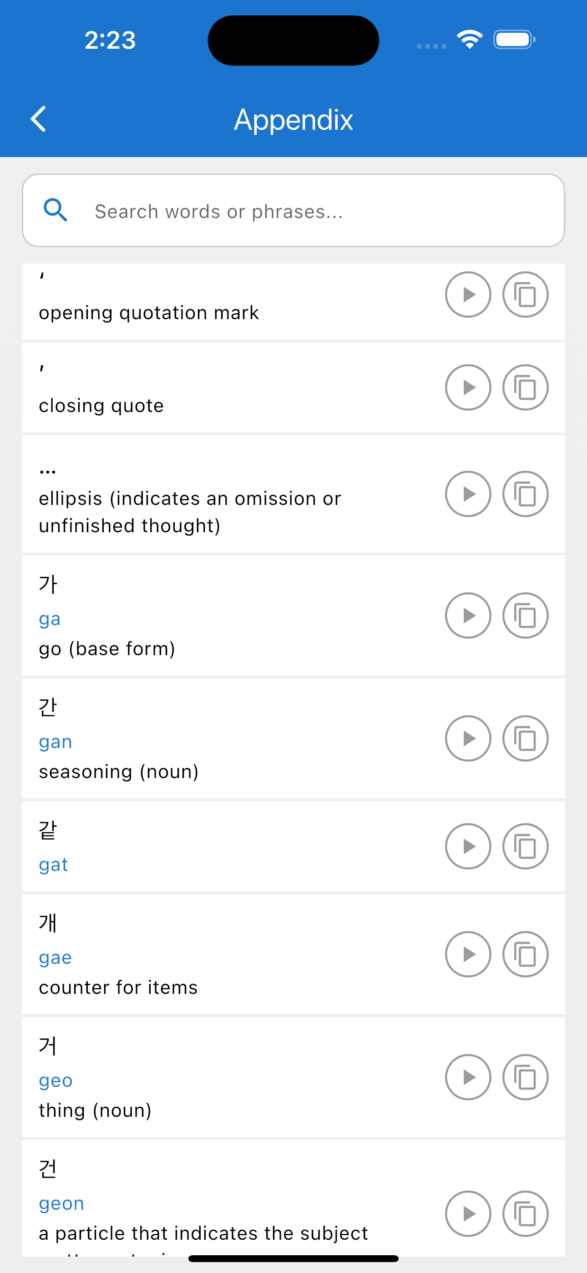Image resolution: width=587 pixels, height=1273 pixels.
Task: Focus the Search words or phrases field
Action: [x=293, y=210]
